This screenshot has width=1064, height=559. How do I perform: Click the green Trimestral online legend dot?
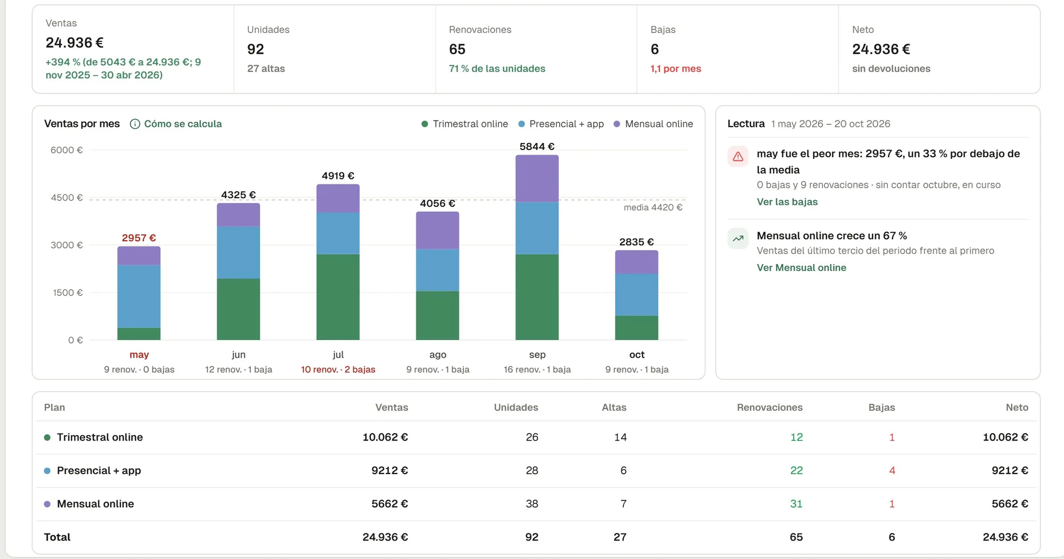[425, 124]
